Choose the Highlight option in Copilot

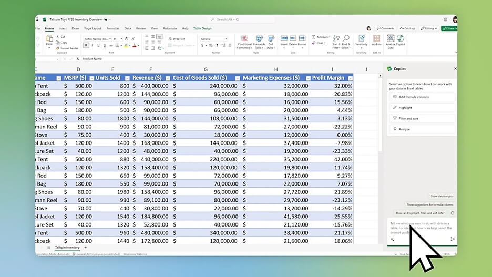[422, 108]
